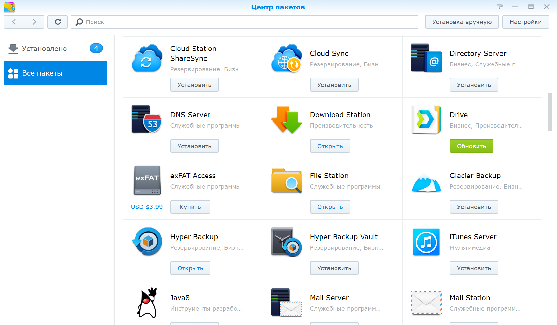Viewport: 557px width, 325px height.
Task: Open Download Station via Открыть
Action: pyautogui.click(x=330, y=146)
